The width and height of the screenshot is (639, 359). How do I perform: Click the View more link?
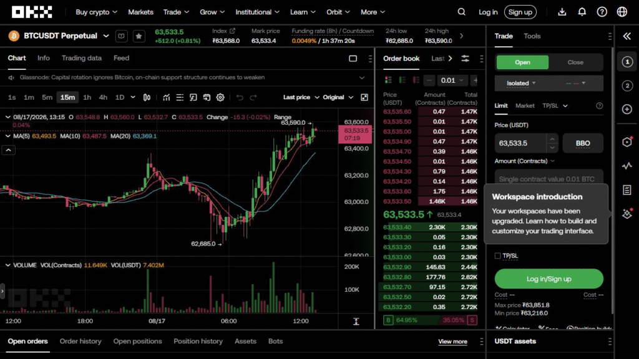click(452, 342)
